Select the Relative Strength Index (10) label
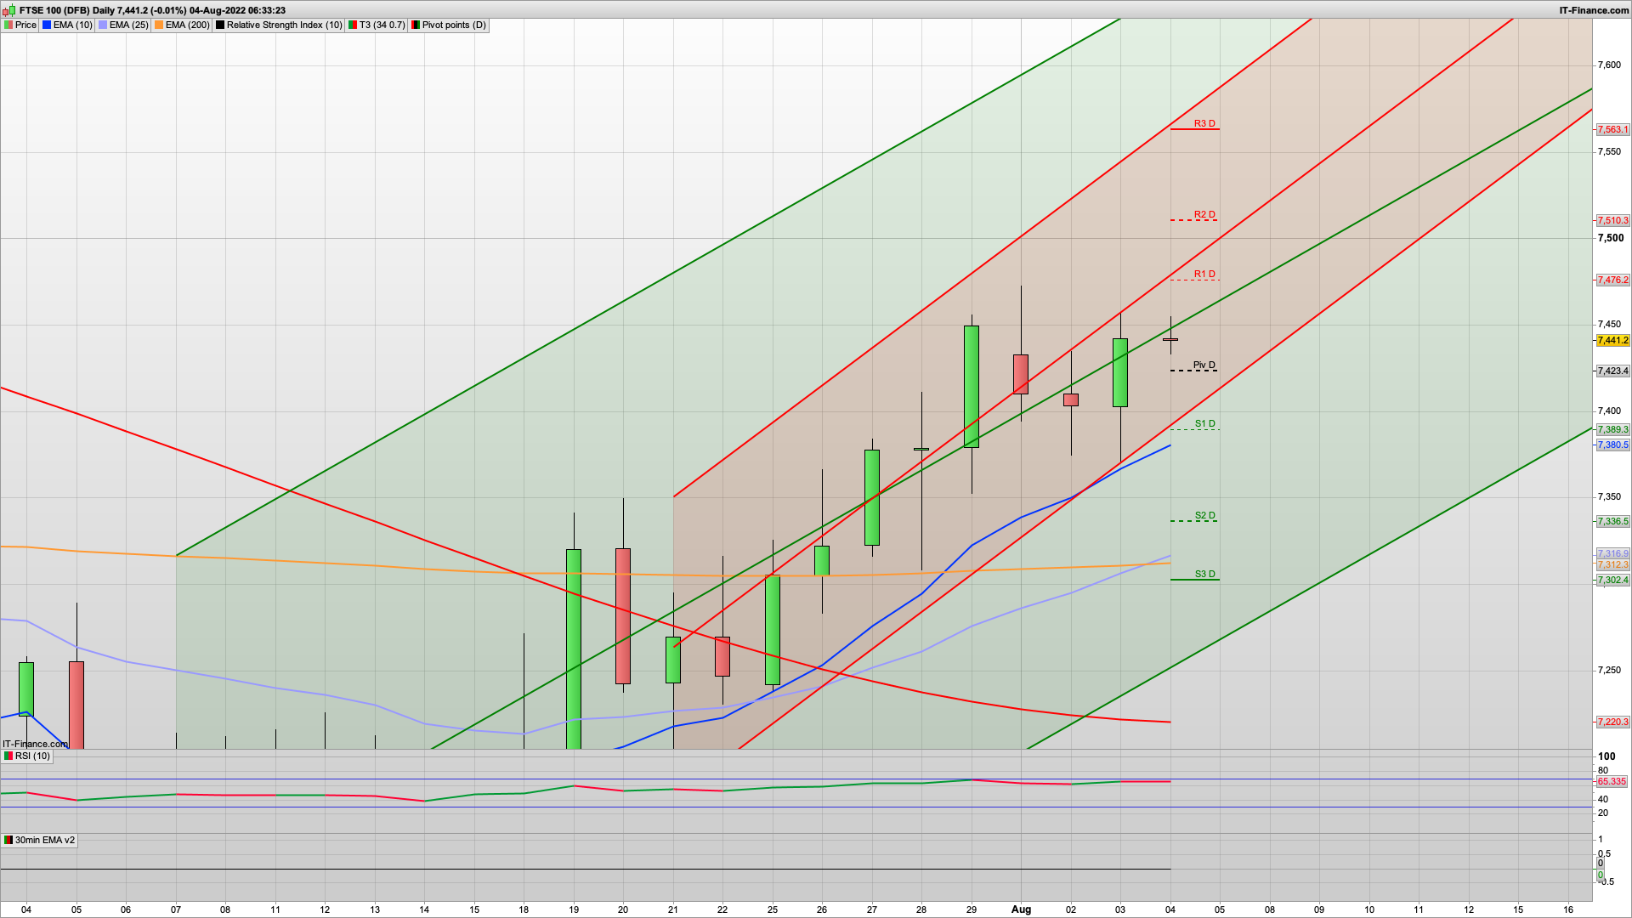 pos(284,25)
